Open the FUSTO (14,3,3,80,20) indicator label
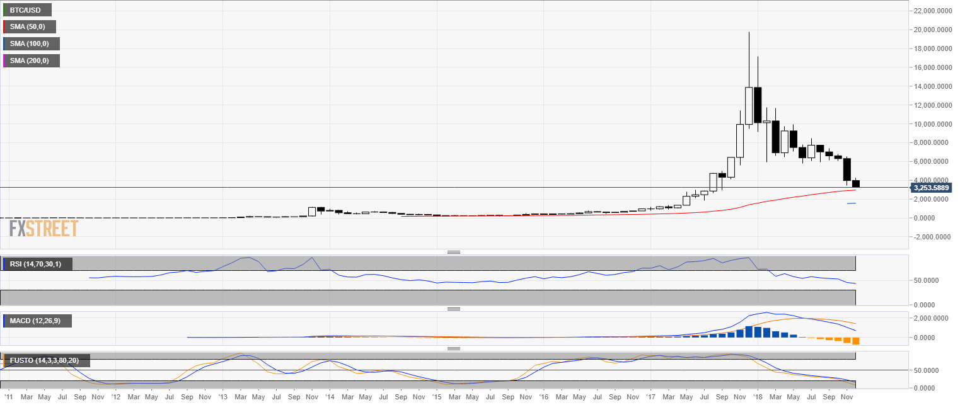 [45, 361]
